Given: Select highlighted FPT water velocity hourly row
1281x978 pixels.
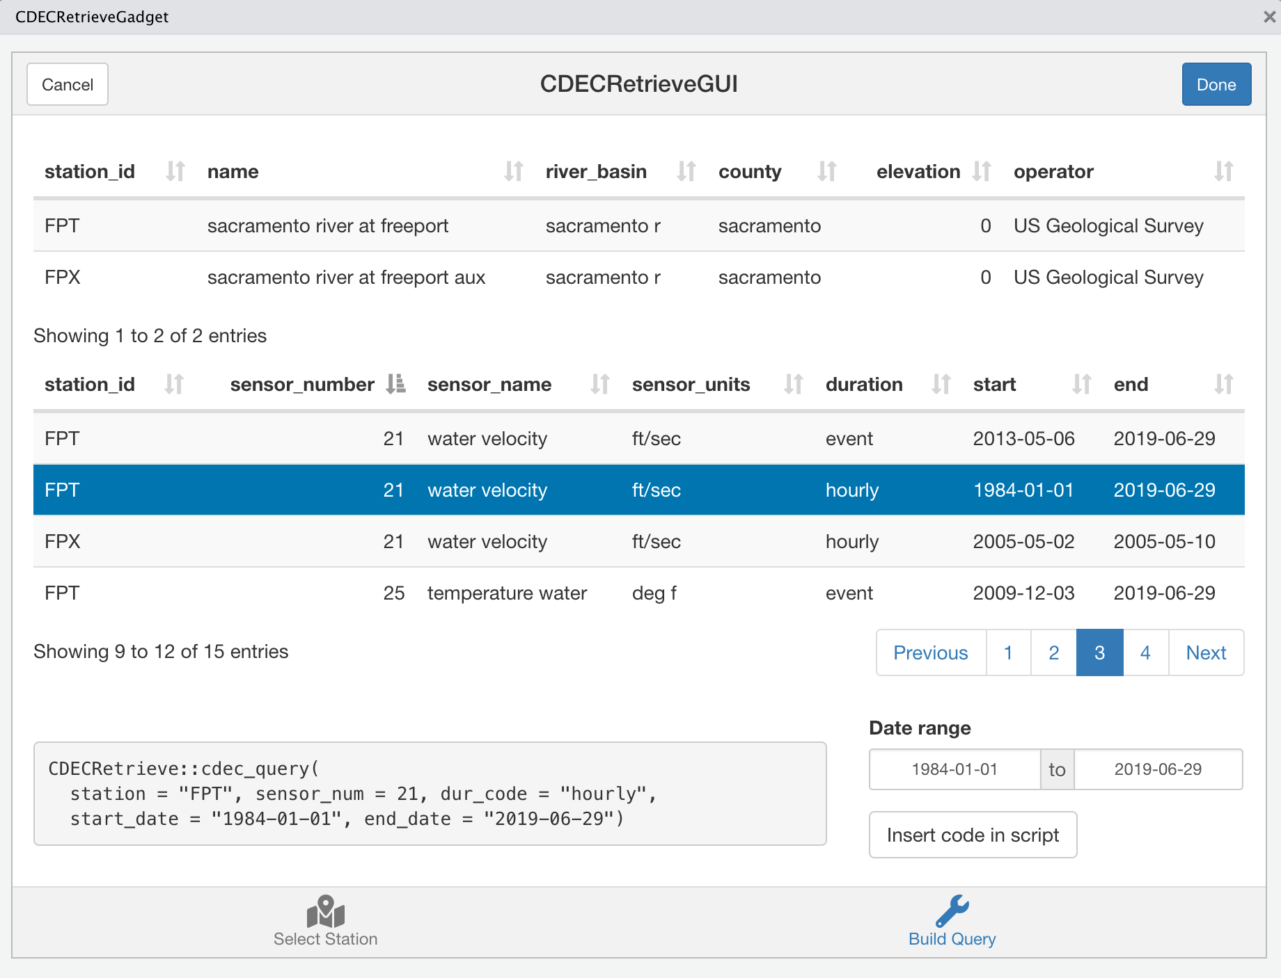Looking at the screenshot, I should [639, 490].
